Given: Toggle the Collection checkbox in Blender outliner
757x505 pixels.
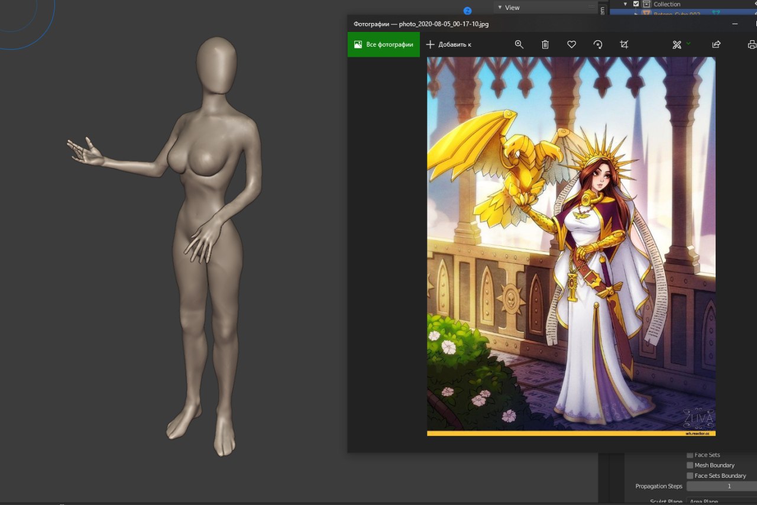Looking at the screenshot, I should click(636, 4).
